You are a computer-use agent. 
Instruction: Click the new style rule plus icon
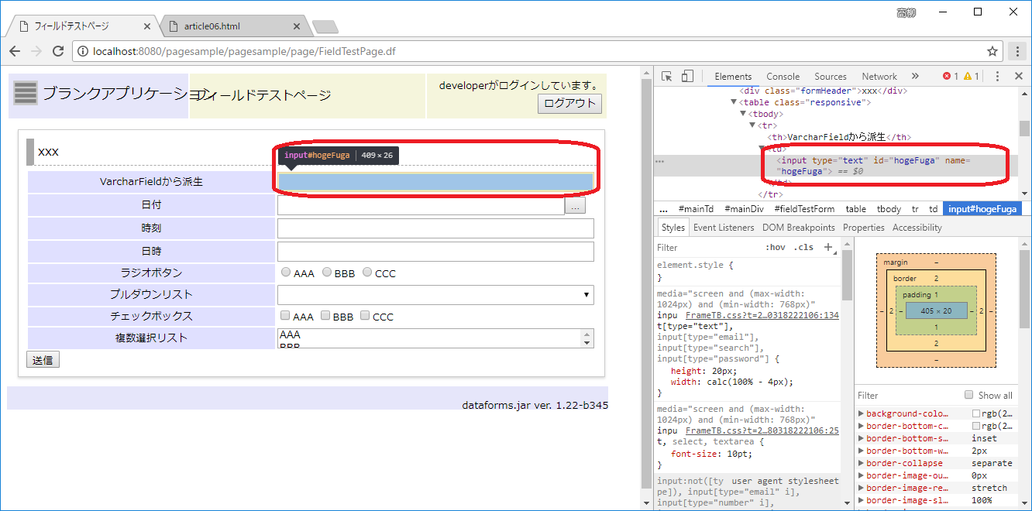[x=828, y=247]
